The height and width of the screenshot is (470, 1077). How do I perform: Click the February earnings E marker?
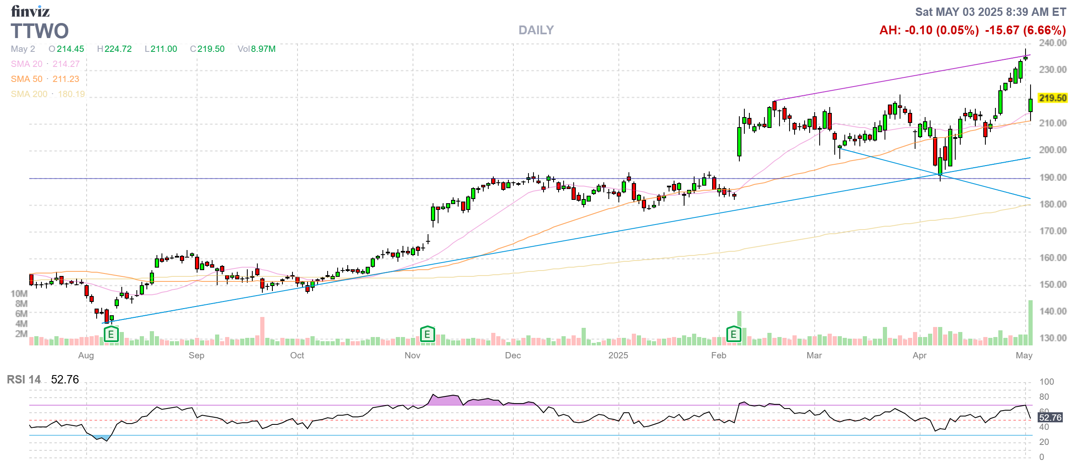[x=733, y=335]
